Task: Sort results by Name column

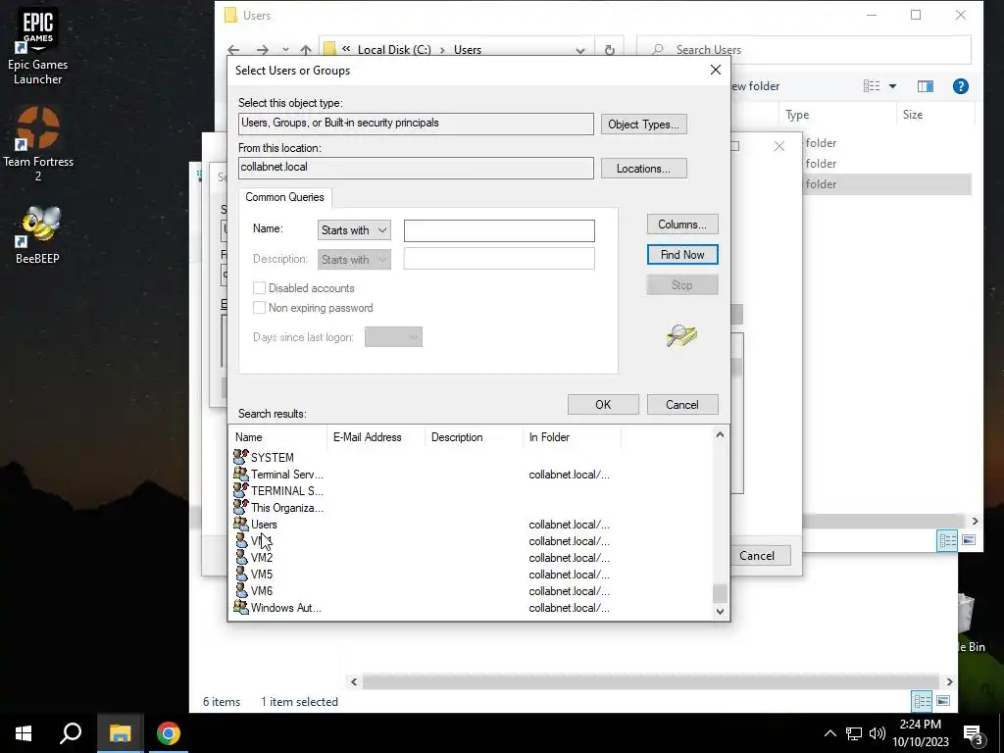Action: pyautogui.click(x=277, y=437)
